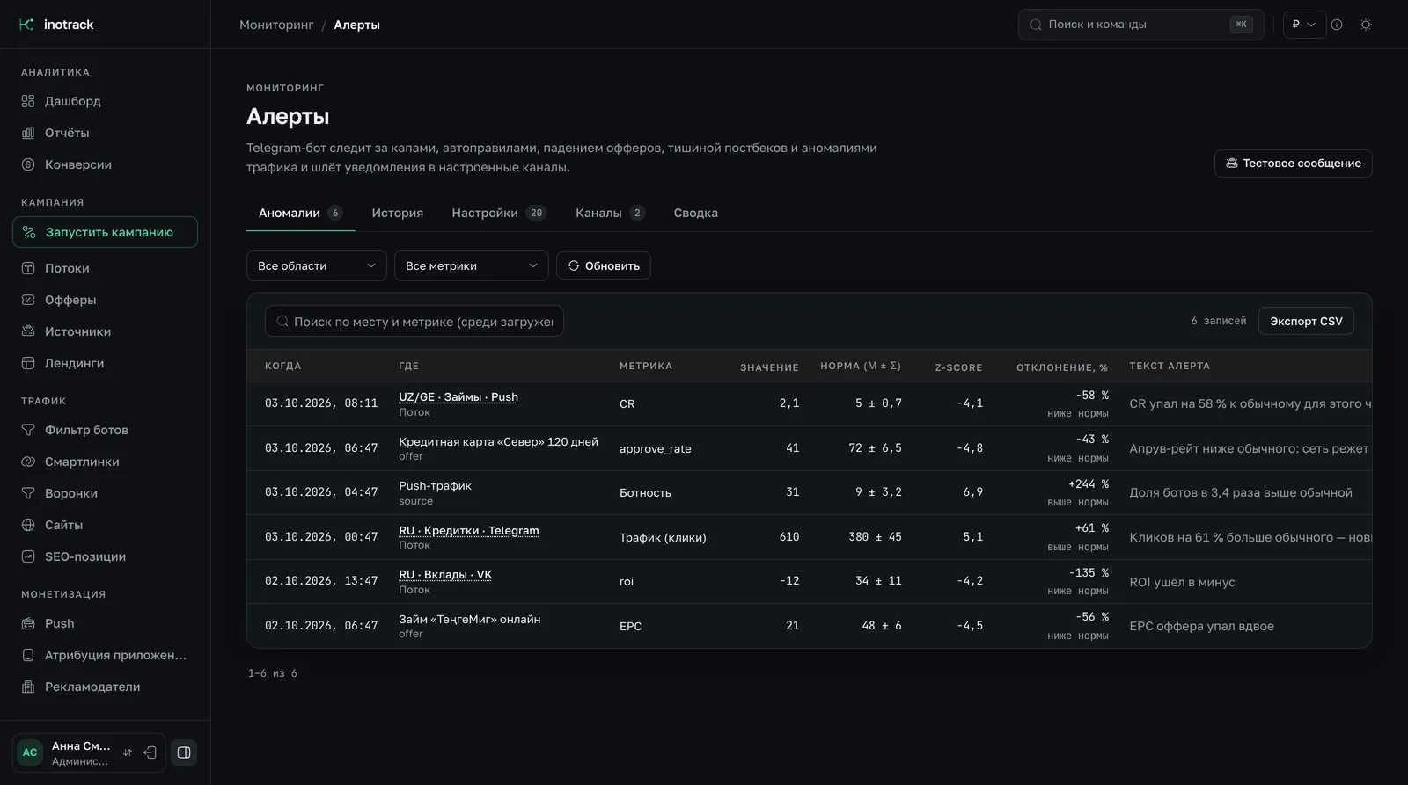Switch to the Настройки tab
Image resolution: width=1408 pixels, height=785 pixels.
click(499, 213)
